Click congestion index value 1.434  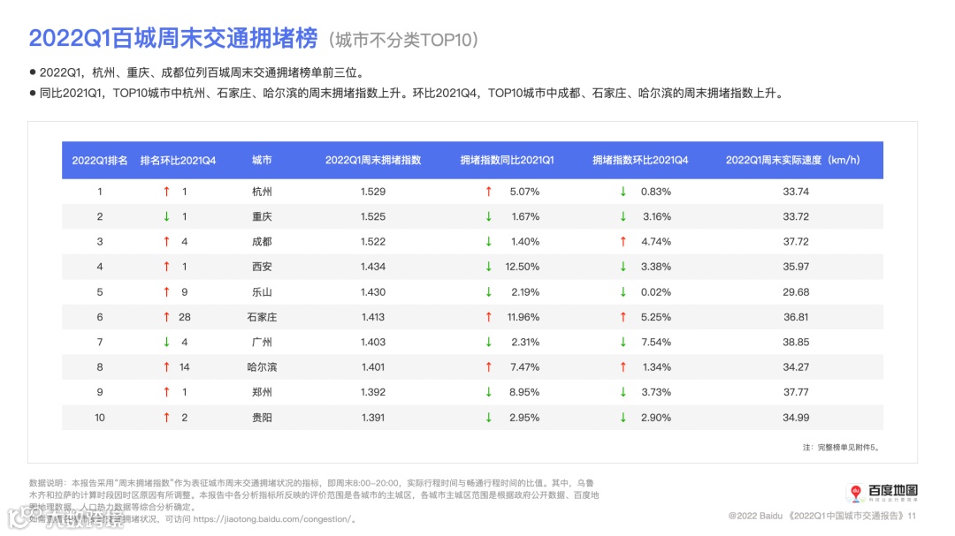click(373, 267)
